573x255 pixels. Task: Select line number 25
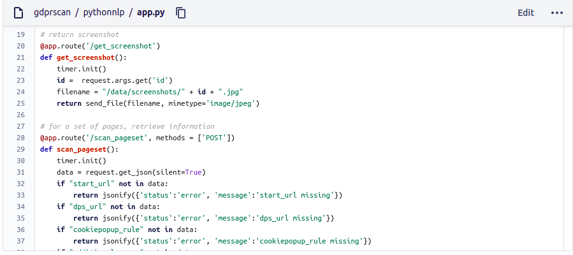point(20,103)
